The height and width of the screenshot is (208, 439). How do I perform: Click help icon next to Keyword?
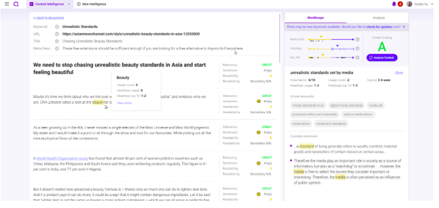pyautogui.click(x=57, y=27)
